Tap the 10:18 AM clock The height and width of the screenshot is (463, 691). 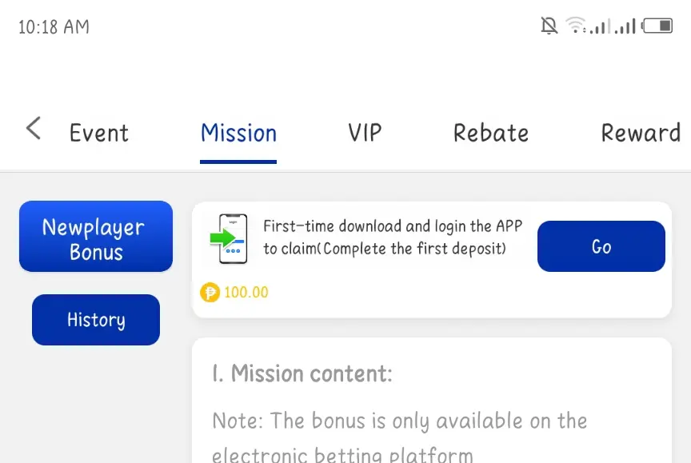click(x=54, y=27)
